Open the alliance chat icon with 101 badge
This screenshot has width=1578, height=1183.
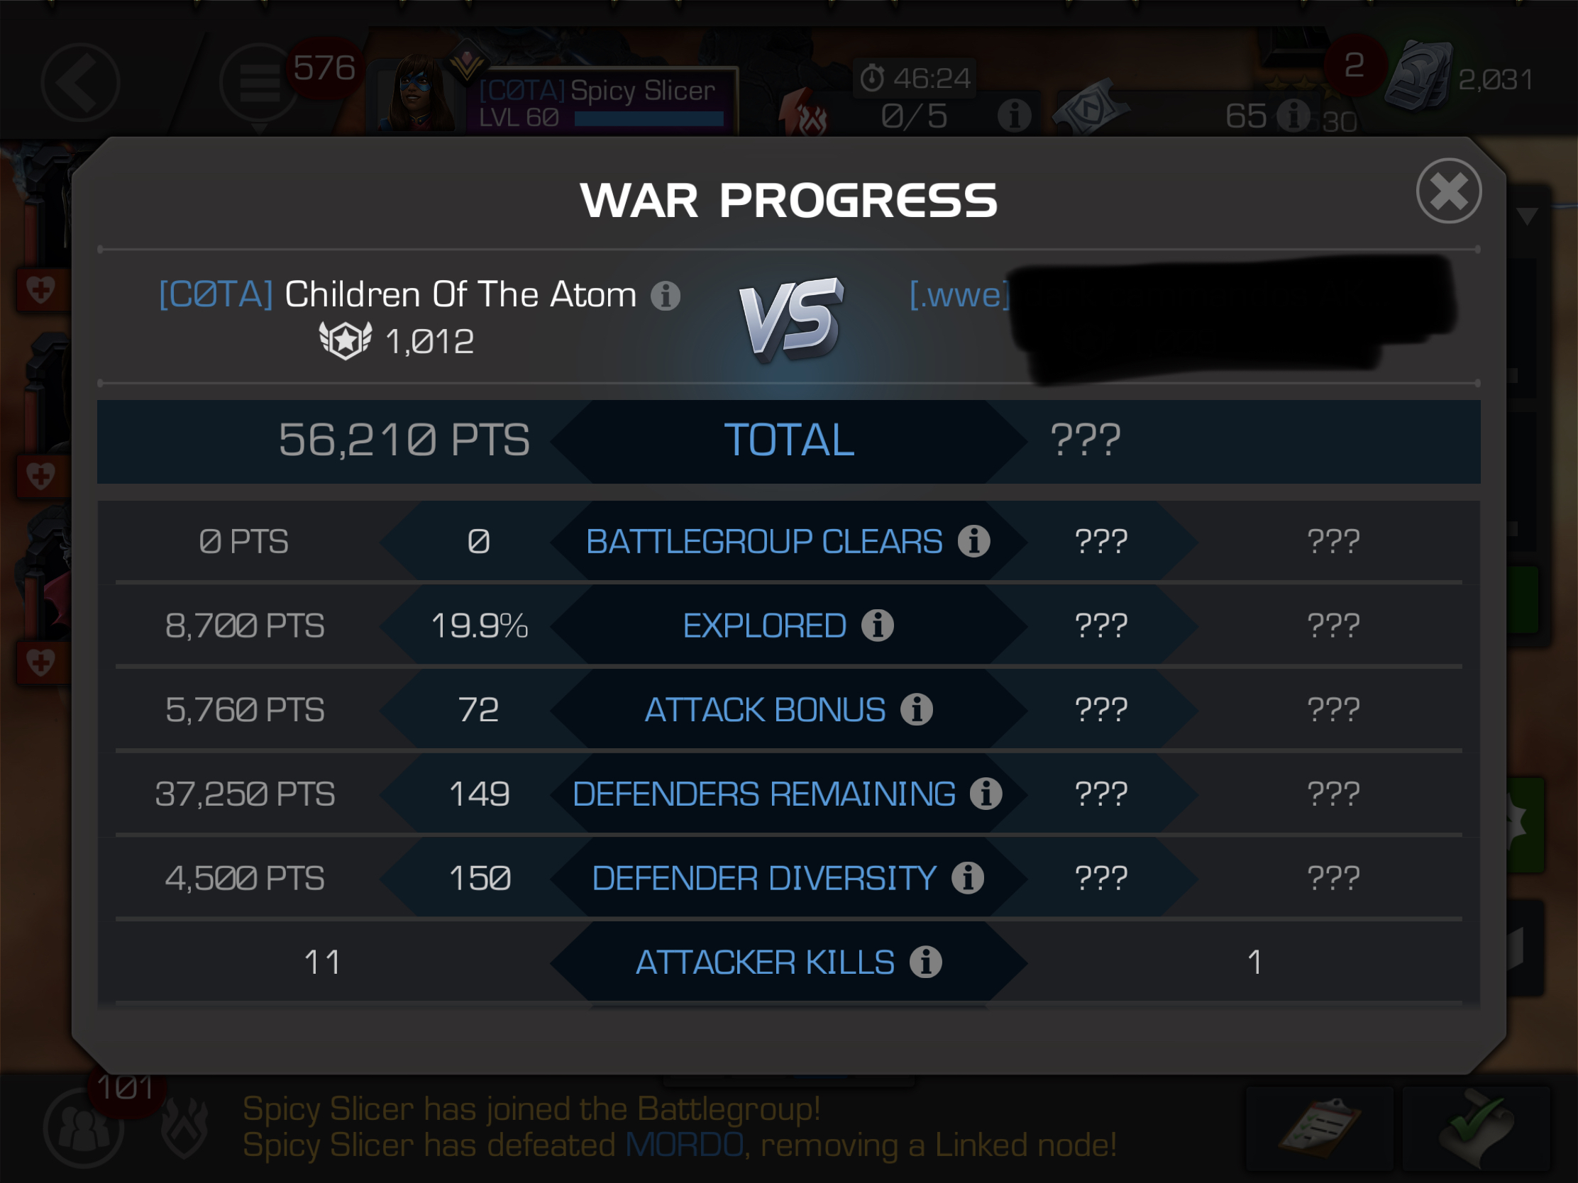[84, 1128]
